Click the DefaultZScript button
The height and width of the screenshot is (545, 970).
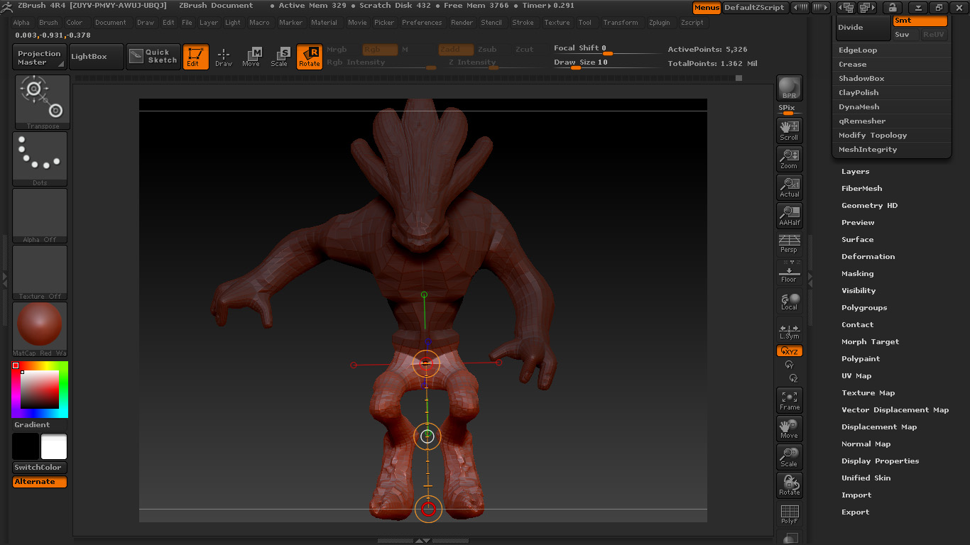(755, 8)
